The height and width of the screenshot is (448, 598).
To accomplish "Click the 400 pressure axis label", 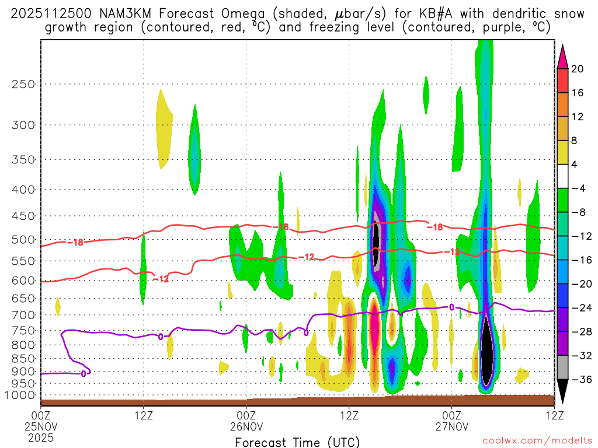I will coord(23,190).
